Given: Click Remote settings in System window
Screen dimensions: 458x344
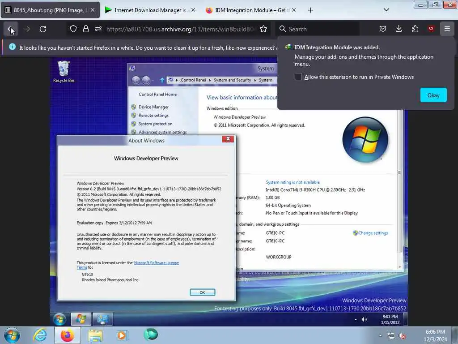Looking at the screenshot, I should click(154, 116).
